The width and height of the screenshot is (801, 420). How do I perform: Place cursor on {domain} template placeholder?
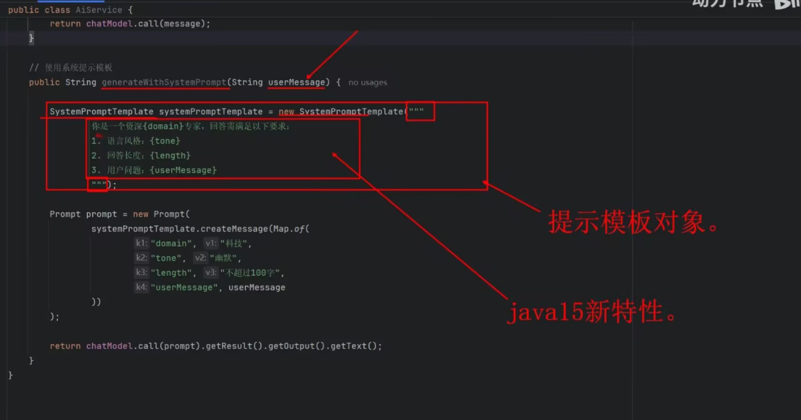pyautogui.click(x=163, y=126)
